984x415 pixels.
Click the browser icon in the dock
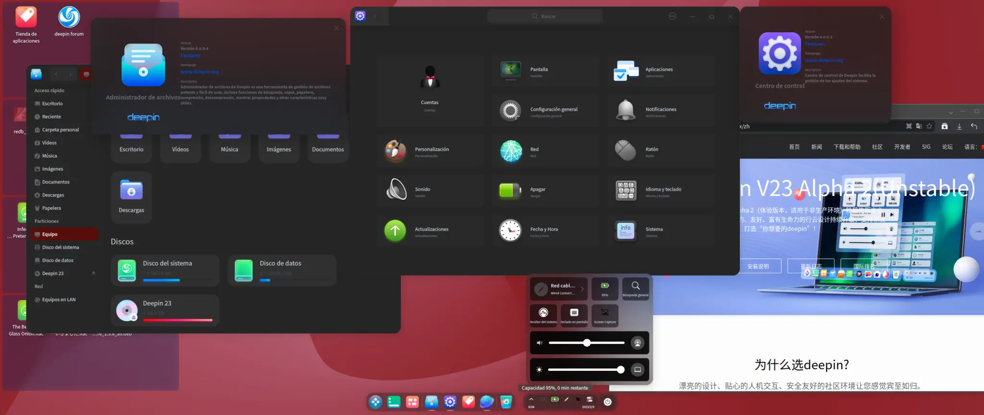point(487,402)
